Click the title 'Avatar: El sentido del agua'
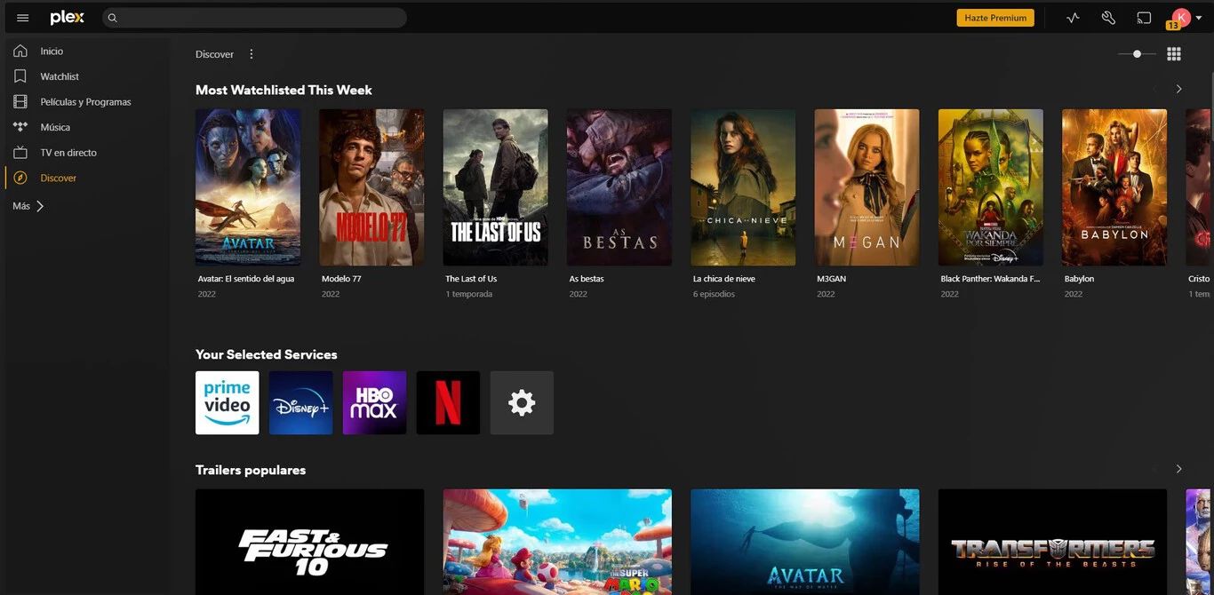 tap(246, 279)
